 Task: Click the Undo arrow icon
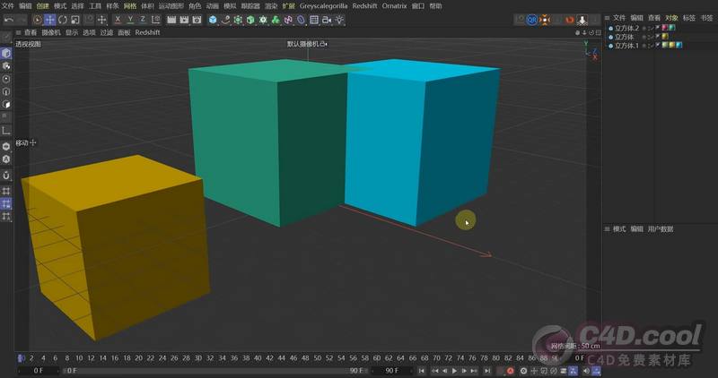pyautogui.click(x=8, y=20)
